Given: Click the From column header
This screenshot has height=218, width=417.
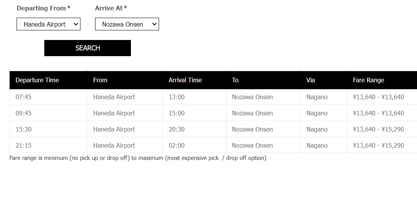Looking at the screenshot, I should [x=100, y=80].
